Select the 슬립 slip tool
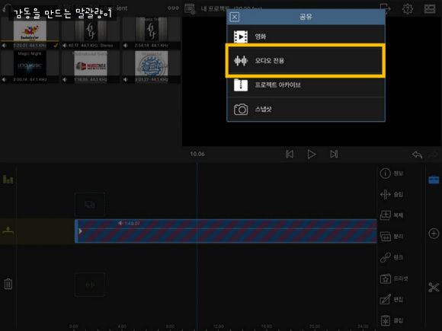442x331 pixels. click(392, 195)
